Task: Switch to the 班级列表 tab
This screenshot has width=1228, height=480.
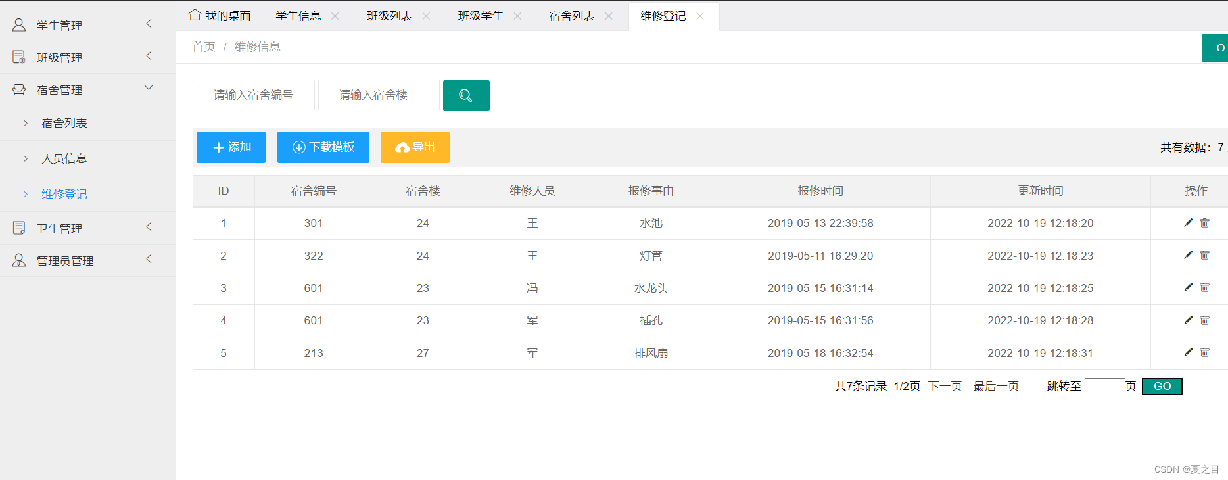Action: tap(390, 16)
